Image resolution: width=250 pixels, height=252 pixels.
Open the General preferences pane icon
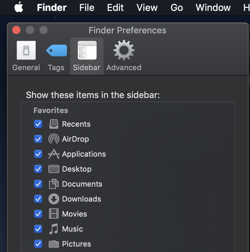tap(26, 50)
